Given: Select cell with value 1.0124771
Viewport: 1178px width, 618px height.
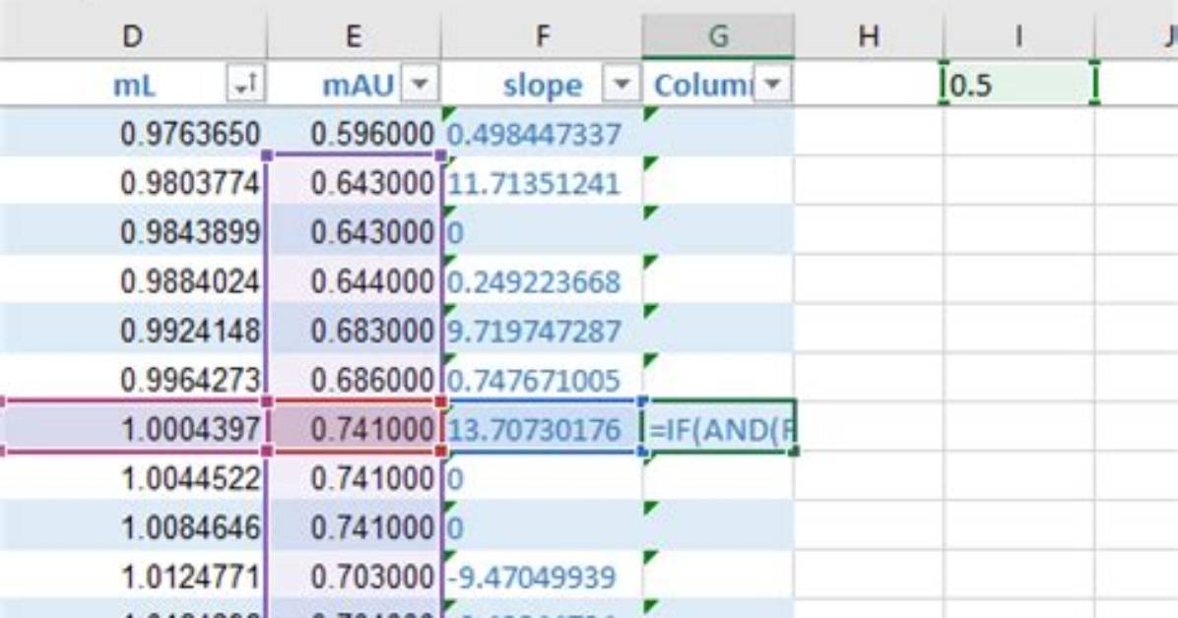Looking at the screenshot, I should tap(133, 577).
